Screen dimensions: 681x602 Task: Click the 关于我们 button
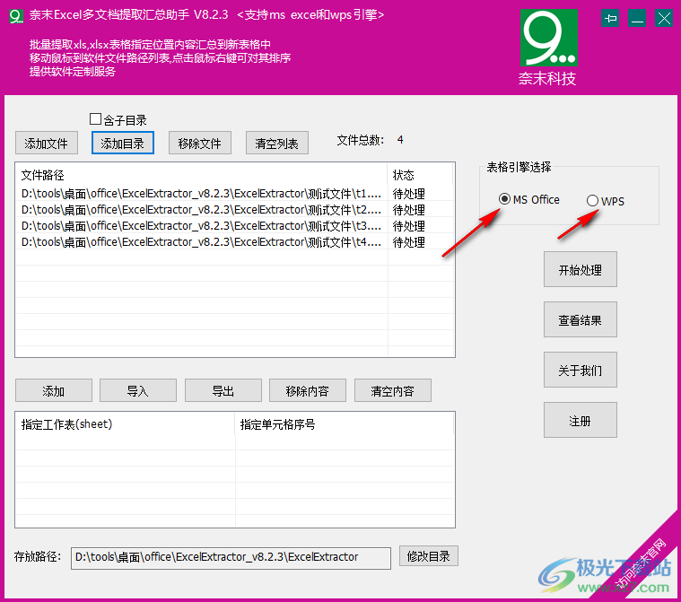pyautogui.click(x=580, y=370)
